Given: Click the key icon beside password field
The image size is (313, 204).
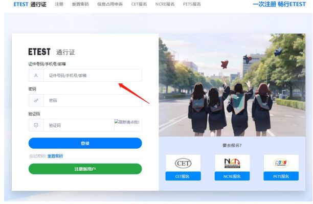Looking at the screenshot, I should [36, 100].
